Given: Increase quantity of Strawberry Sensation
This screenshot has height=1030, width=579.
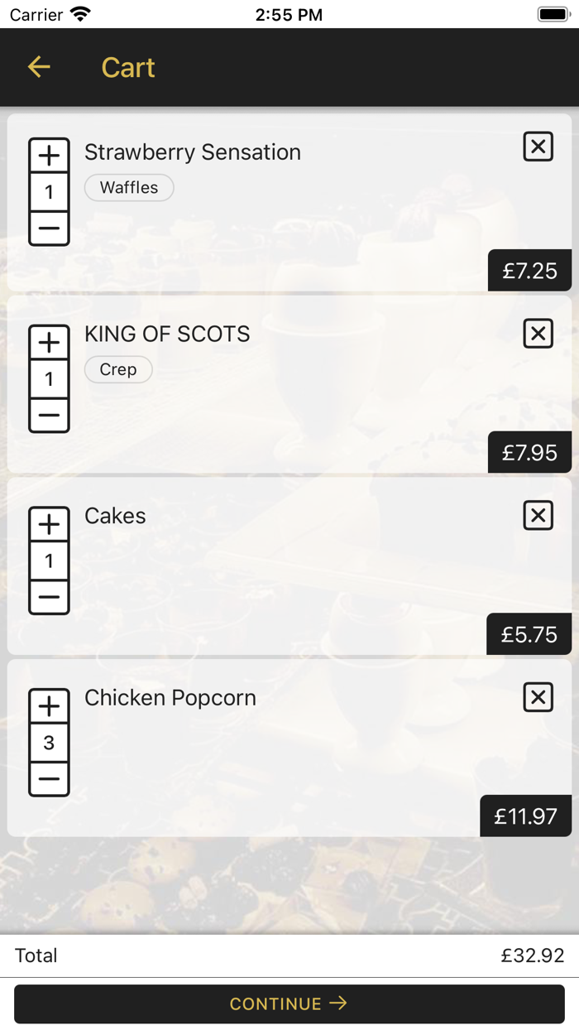Looking at the screenshot, I should [49, 155].
